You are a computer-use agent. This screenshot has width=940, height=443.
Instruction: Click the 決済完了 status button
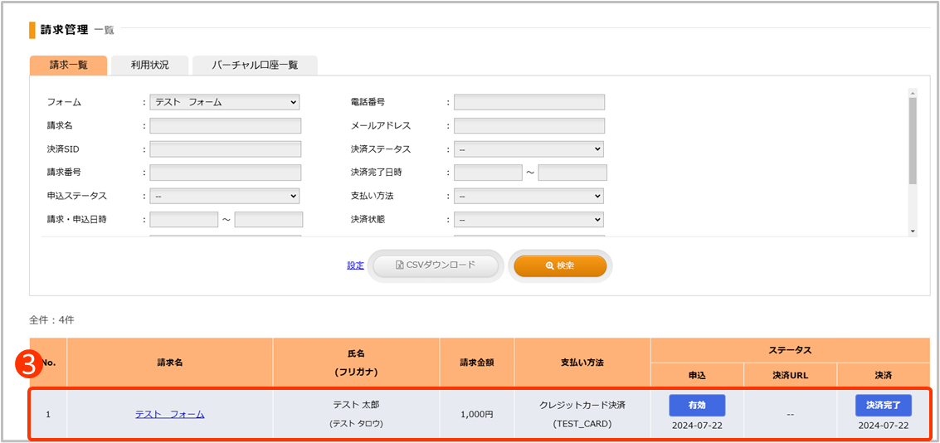click(883, 405)
